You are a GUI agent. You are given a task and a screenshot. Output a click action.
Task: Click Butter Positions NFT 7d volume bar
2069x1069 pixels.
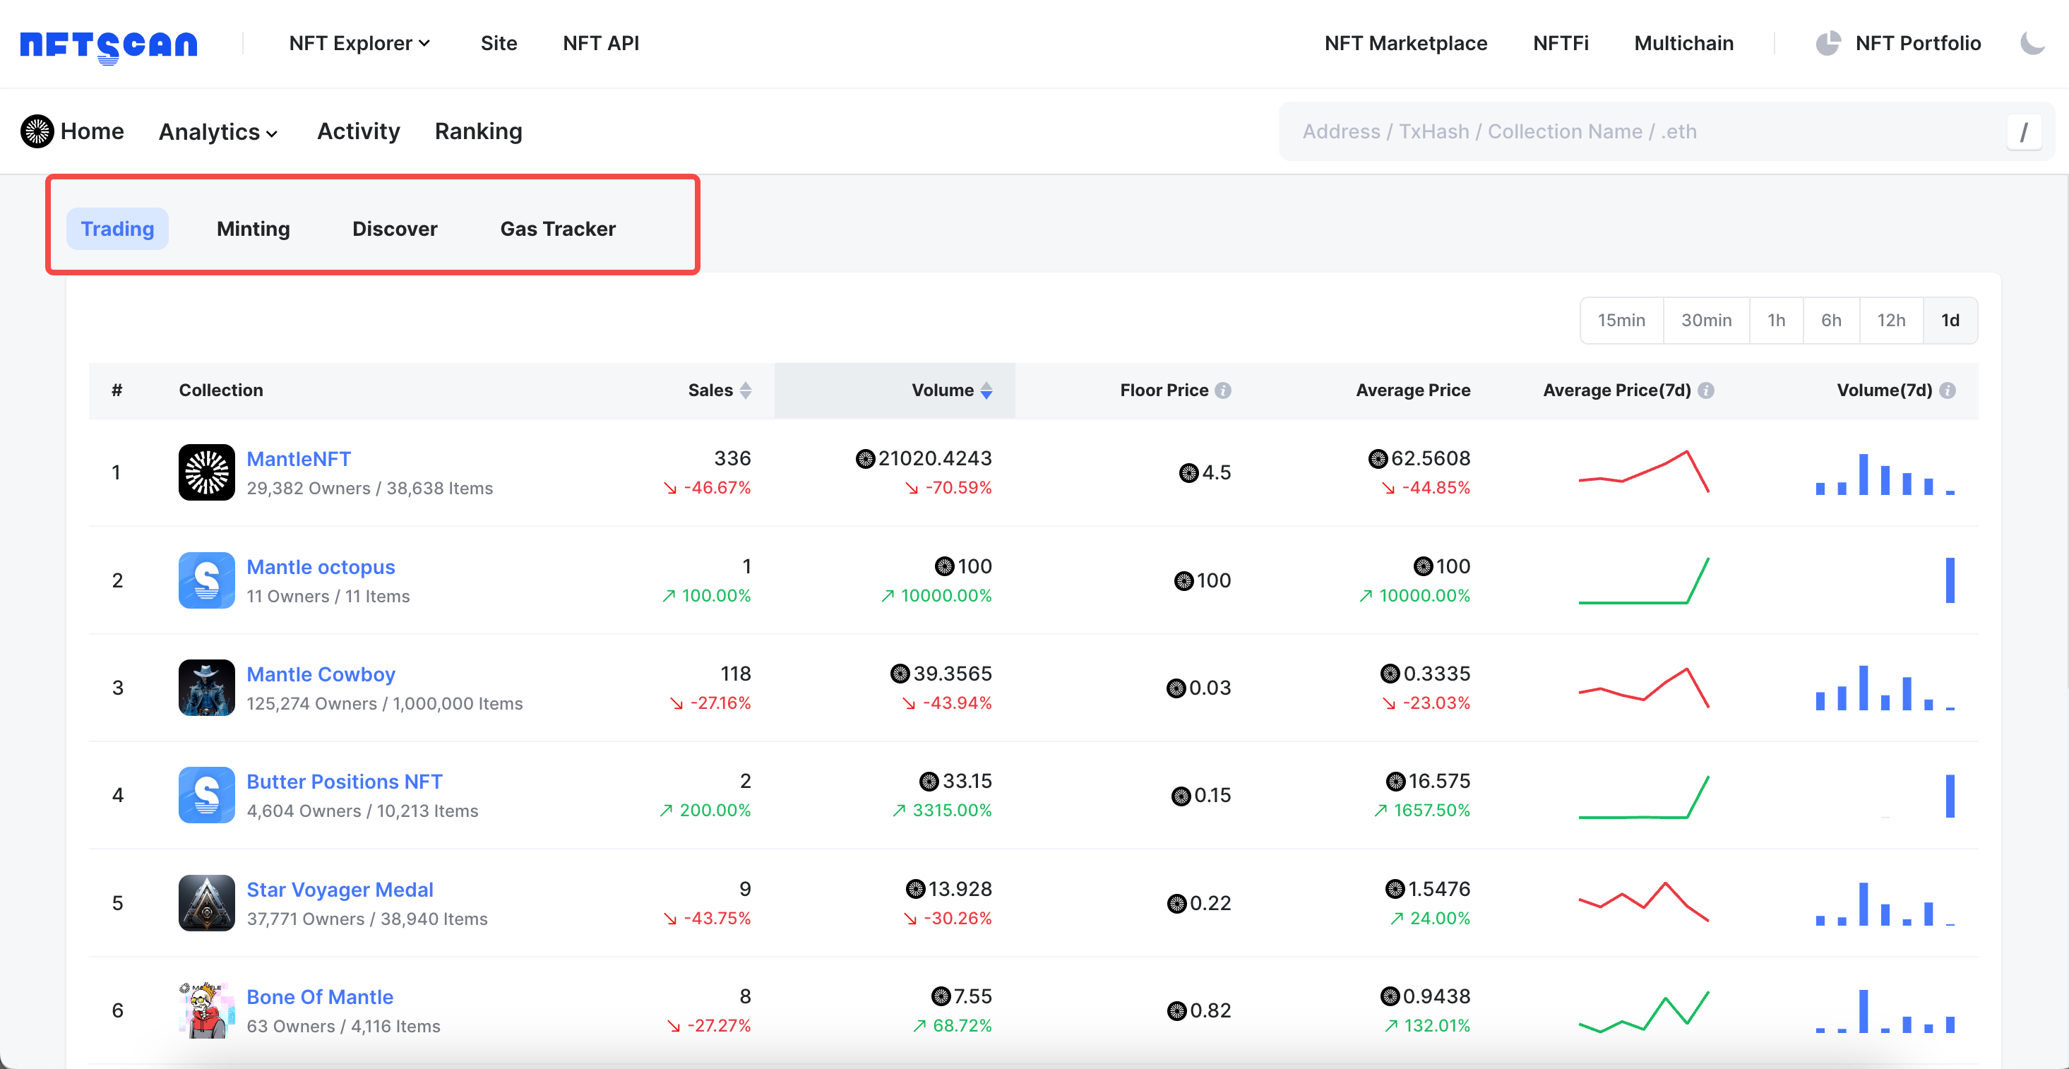pyautogui.click(x=1950, y=796)
